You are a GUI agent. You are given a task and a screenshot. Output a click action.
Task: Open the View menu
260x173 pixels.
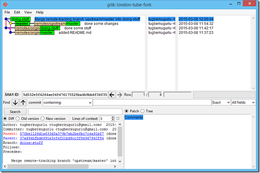[28, 12]
